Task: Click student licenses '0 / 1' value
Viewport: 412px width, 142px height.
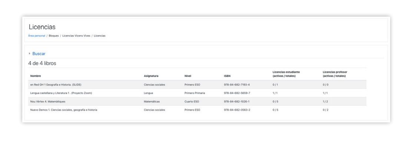Action: pyautogui.click(x=275, y=85)
